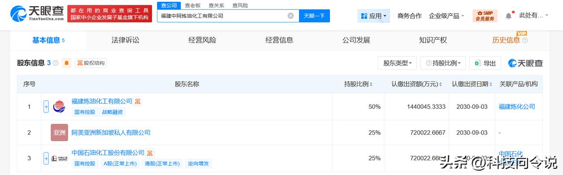Click equity icon beside 福建炼油化工有限公司
Viewport: 563px width, 175px height.
point(138,101)
